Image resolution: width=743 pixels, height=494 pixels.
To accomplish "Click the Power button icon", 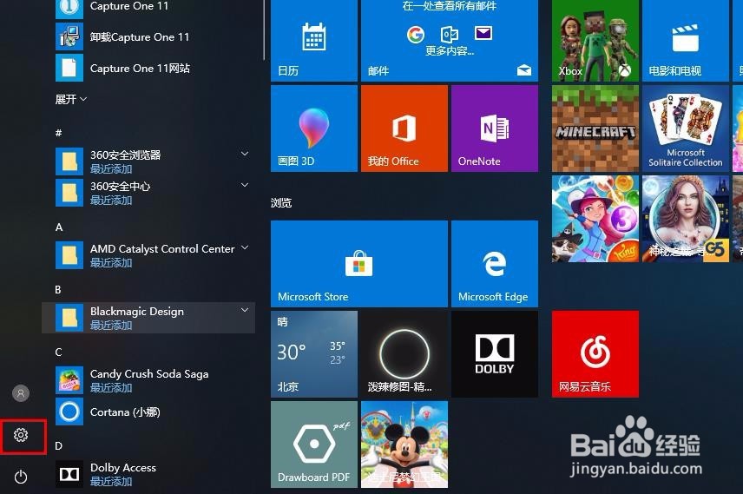I will pos(21,477).
